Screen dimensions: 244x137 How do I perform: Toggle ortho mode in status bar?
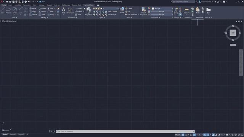point(191,135)
